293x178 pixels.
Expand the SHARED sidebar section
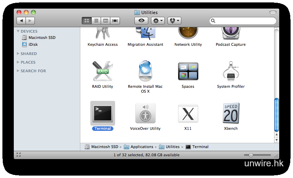(18, 54)
